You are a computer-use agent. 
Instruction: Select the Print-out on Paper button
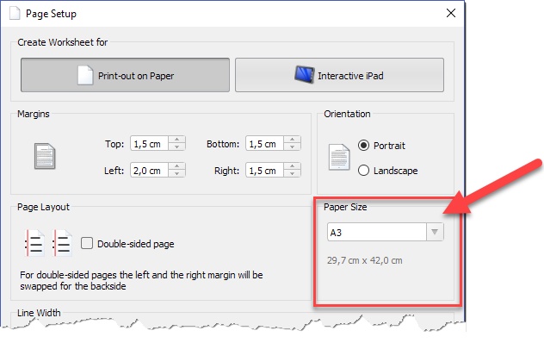pos(125,75)
